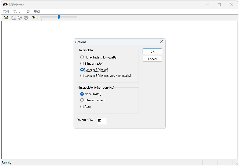Choose Lanczos3 (slowest, very high quality)

tap(106, 76)
